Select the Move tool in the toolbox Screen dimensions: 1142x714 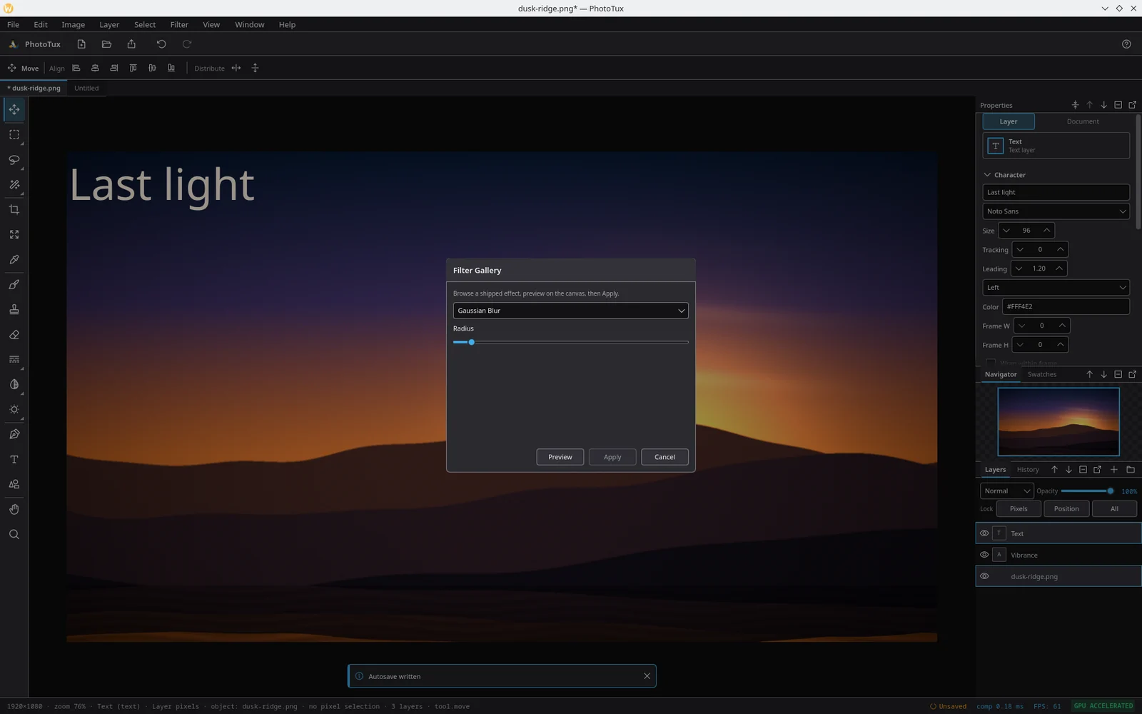click(14, 110)
